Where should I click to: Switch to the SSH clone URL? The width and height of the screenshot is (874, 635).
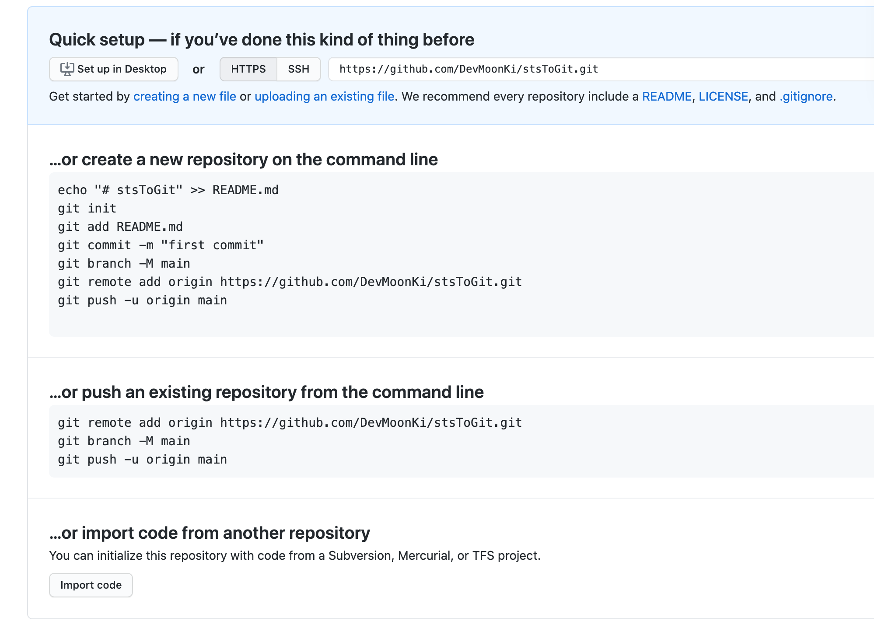coord(298,69)
